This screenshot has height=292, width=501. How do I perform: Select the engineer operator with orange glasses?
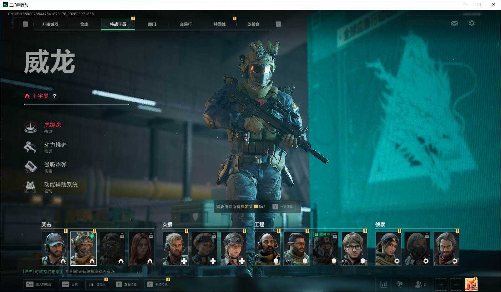(x=296, y=249)
